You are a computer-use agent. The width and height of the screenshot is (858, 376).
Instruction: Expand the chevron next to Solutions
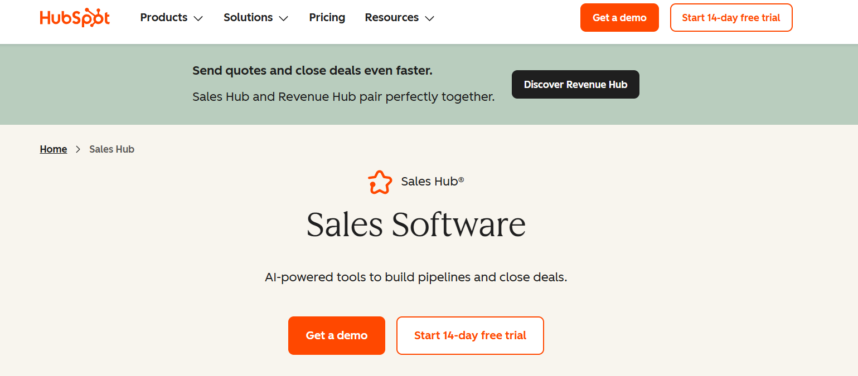pos(283,18)
